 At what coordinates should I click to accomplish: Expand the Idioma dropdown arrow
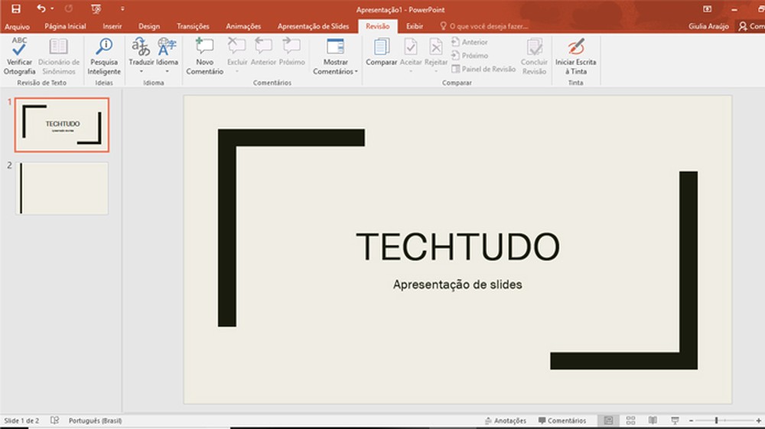click(x=167, y=72)
